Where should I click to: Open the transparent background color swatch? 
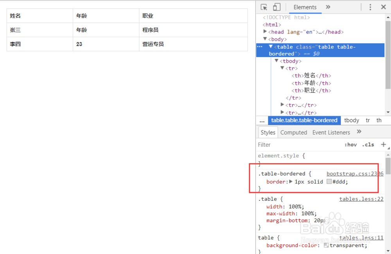tap(326, 245)
